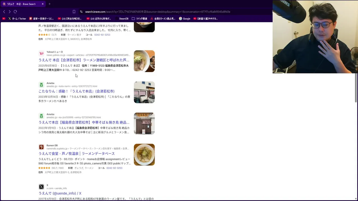Image resolution: width=358 pixels, height=201 pixels.
Task: Click address 大戸町上三寄大豆田11-3, 9695123
Action: pyautogui.click(x=68, y=39)
